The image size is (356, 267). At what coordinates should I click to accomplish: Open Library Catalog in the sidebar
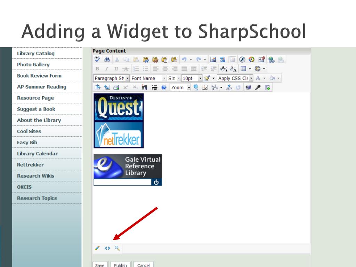pos(36,53)
